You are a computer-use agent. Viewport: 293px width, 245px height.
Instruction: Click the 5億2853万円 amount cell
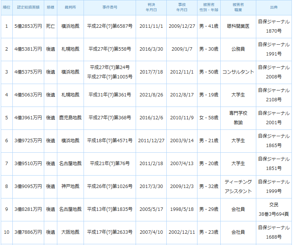click(28, 26)
